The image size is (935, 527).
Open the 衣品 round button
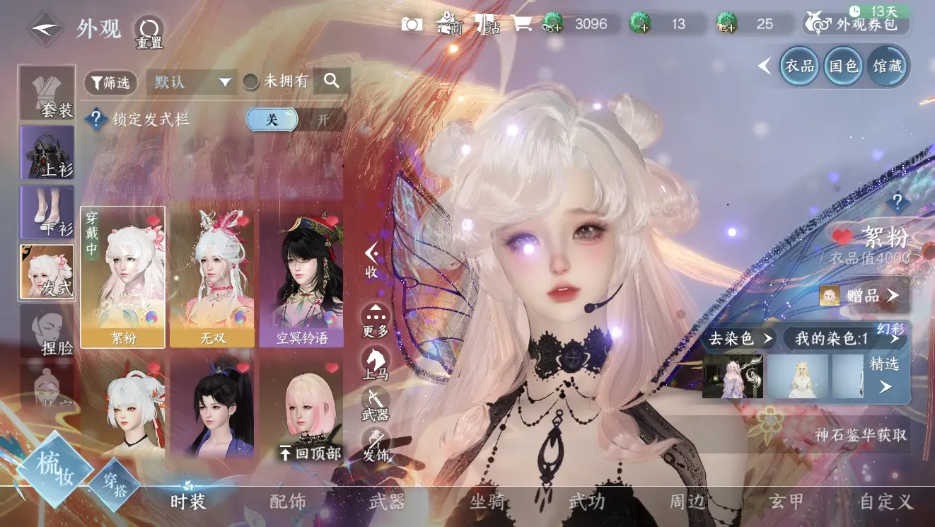click(799, 66)
